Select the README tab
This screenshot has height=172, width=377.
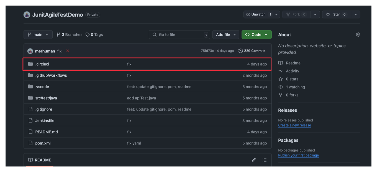point(40,160)
